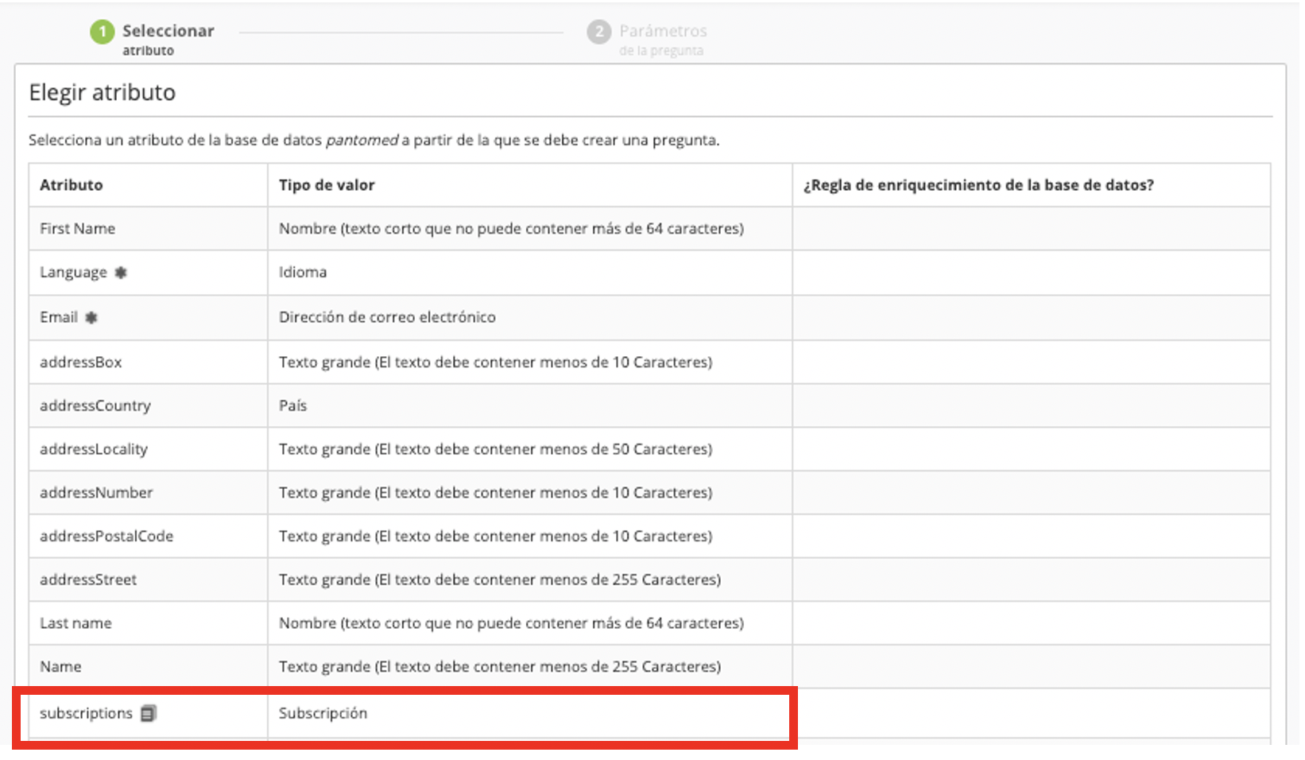1305x760 pixels.
Task: Click the list icon next to subscriptions
Action: [x=148, y=713]
